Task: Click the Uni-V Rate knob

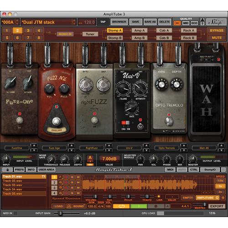Action: pos(132,107)
